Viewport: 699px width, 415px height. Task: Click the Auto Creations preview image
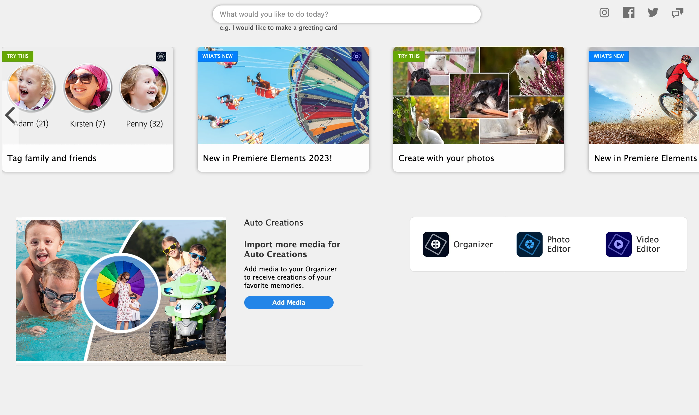click(121, 290)
